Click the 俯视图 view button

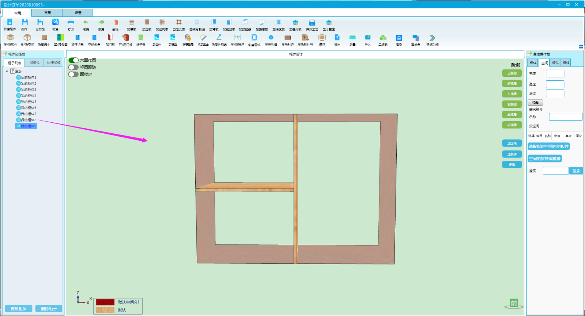(512, 84)
